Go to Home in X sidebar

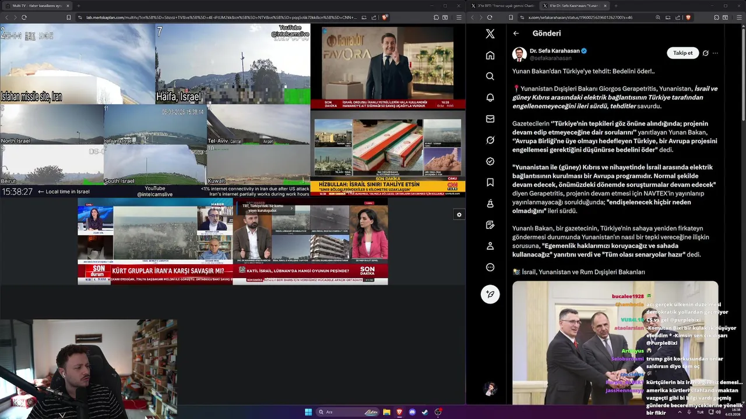pyautogui.click(x=490, y=55)
